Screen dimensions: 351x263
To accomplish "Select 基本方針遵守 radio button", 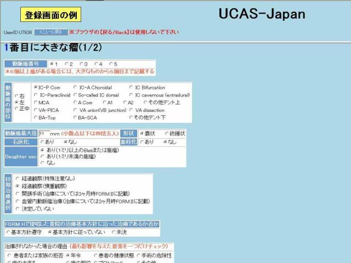I will coord(8,232).
